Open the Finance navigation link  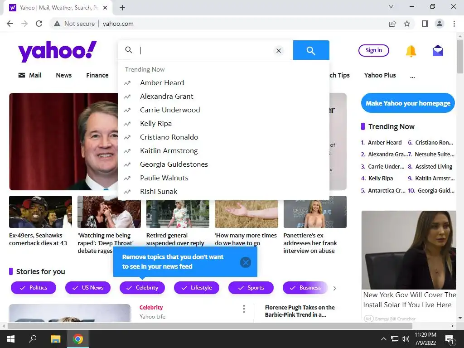(97, 75)
